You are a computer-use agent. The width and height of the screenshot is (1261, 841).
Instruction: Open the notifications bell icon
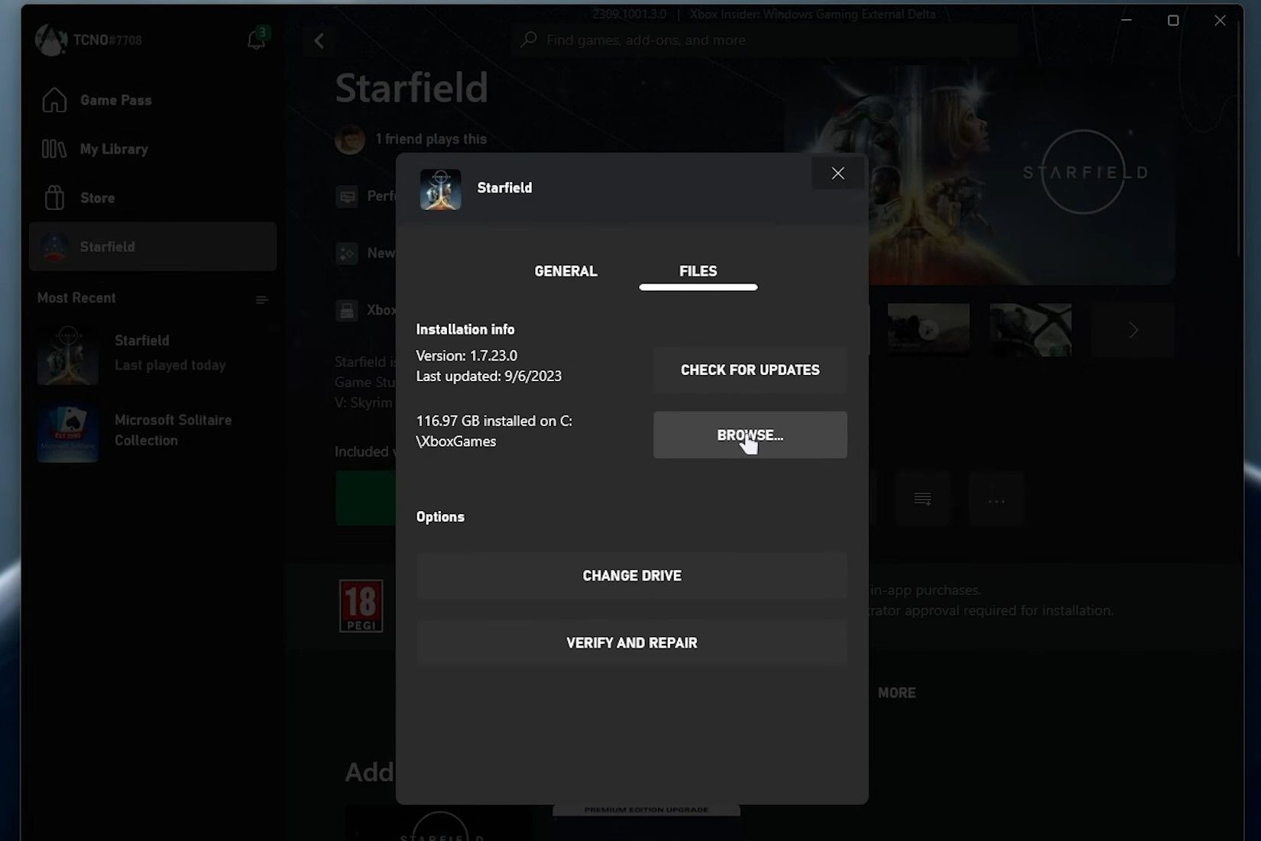(257, 40)
